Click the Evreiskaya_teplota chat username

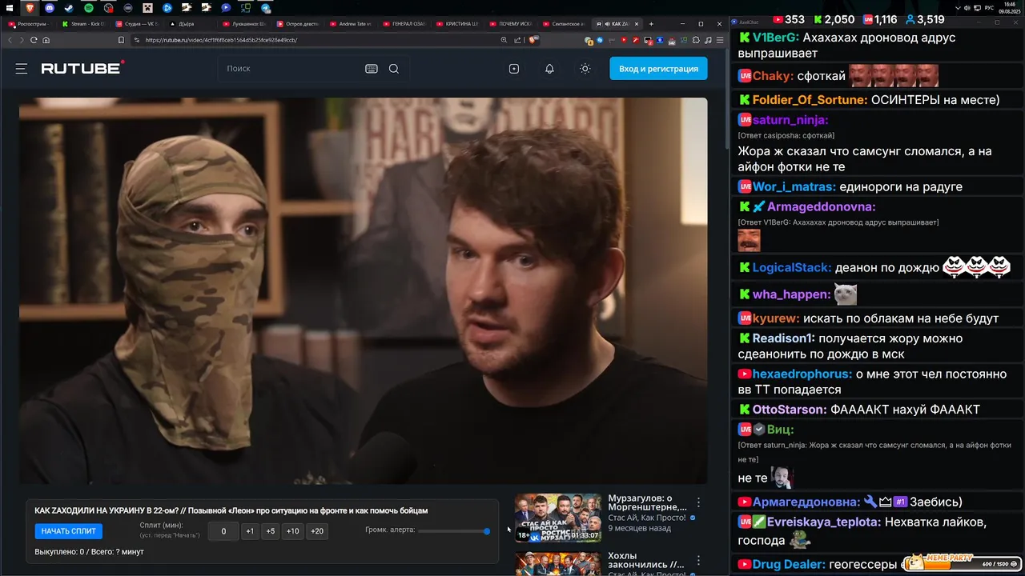[x=825, y=522]
